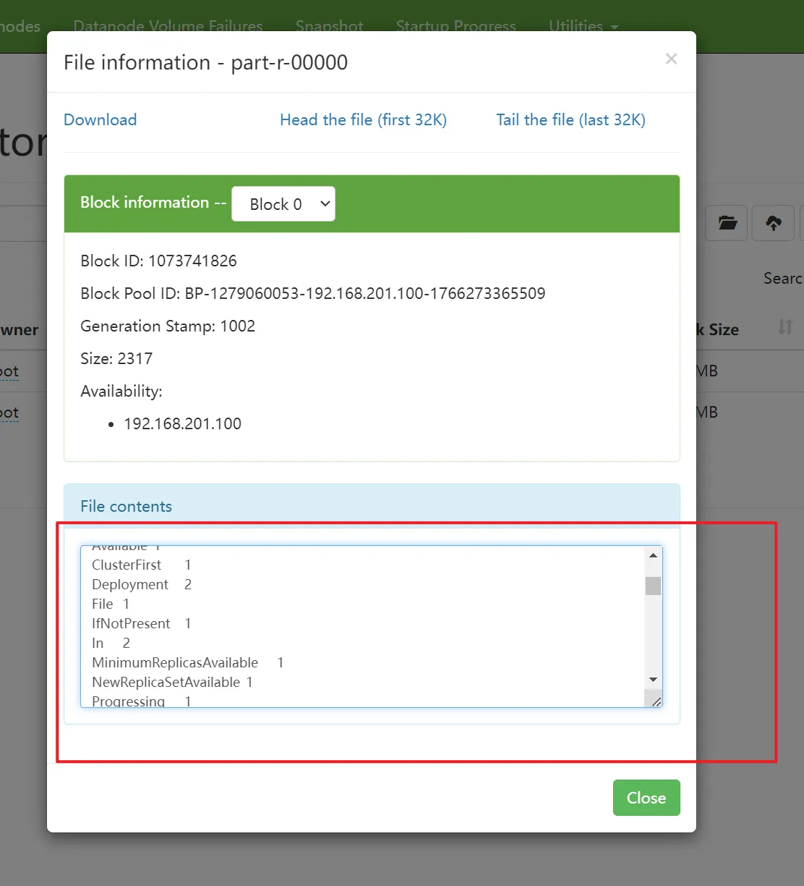Click the Download link

click(100, 120)
